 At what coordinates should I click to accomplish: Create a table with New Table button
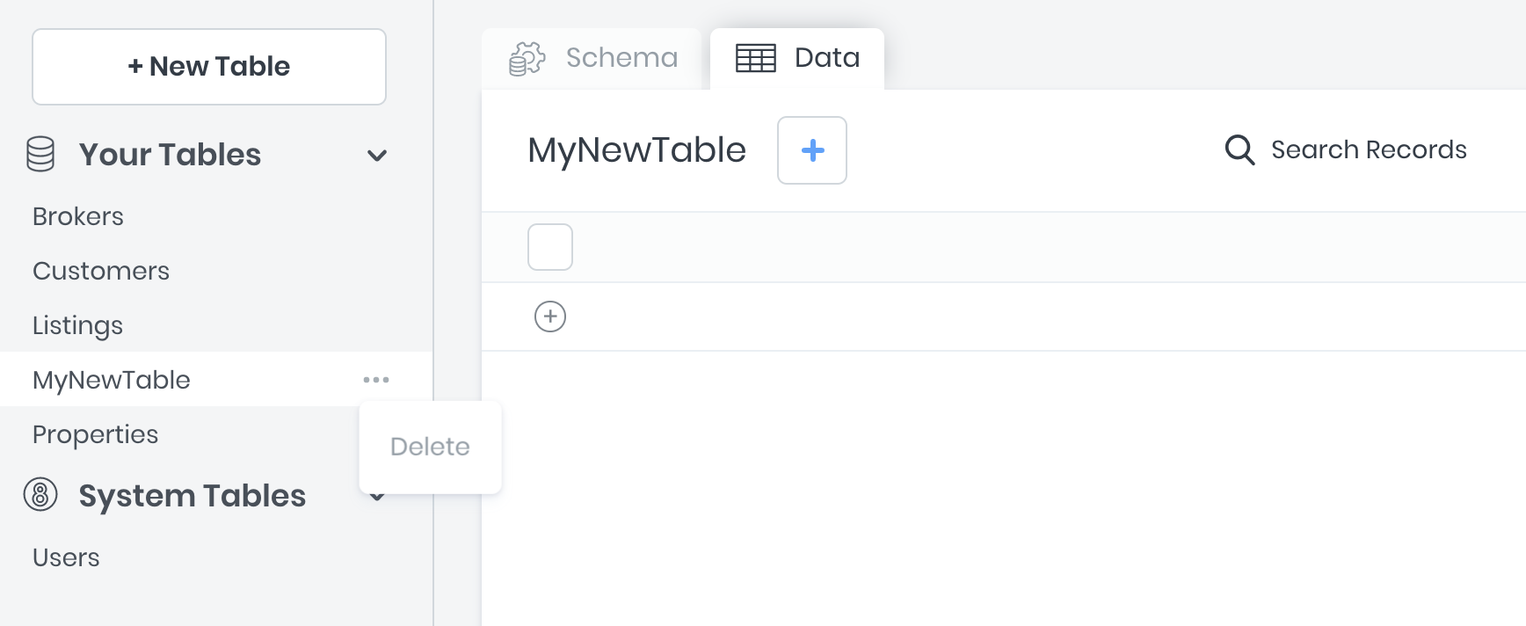pos(209,67)
